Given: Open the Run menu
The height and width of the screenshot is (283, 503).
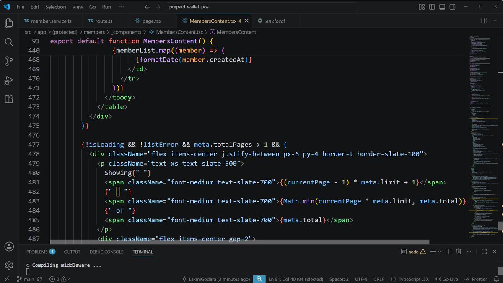Looking at the screenshot, I should (106, 7).
